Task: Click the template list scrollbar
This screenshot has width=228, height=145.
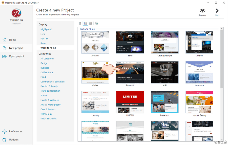Action: point(222,59)
